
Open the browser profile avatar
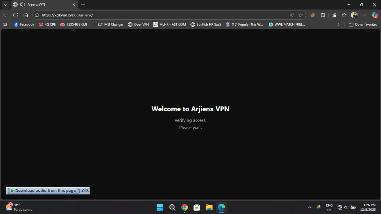pyautogui.click(x=354, y=15)
